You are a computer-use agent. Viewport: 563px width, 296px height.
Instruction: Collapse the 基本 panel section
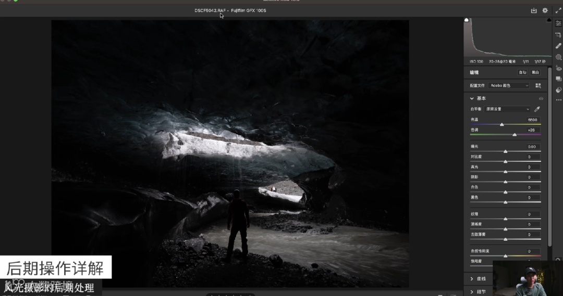472,98
